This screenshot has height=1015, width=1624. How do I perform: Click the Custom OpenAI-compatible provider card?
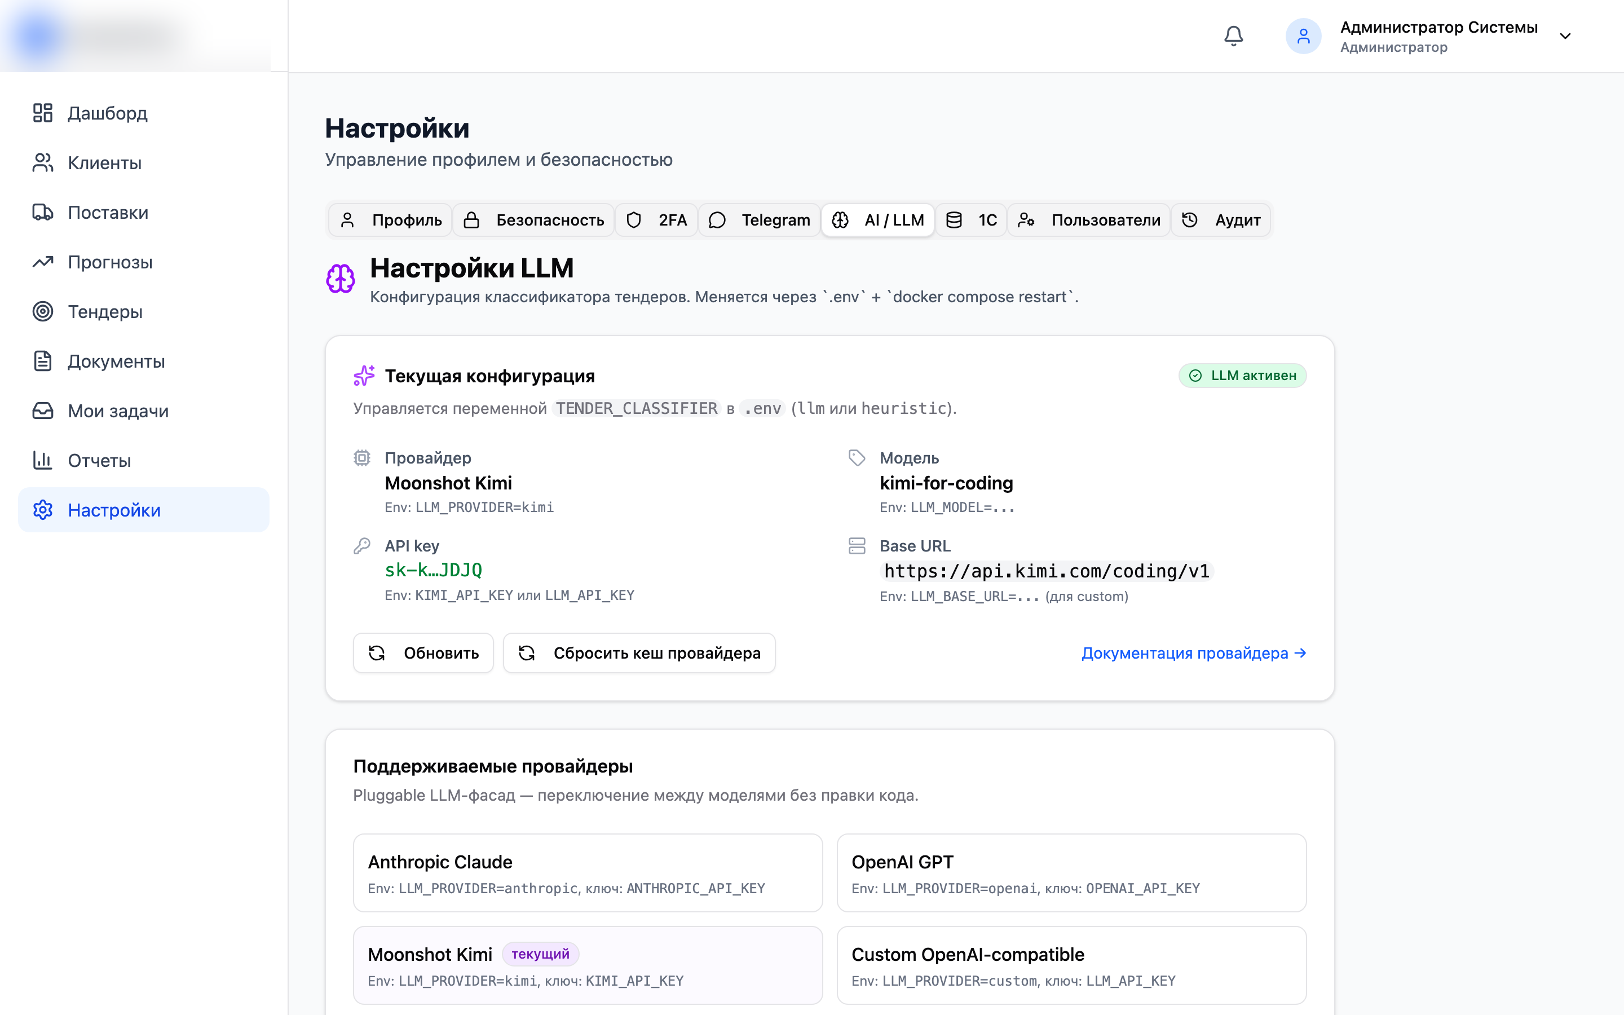point(1072,965)
